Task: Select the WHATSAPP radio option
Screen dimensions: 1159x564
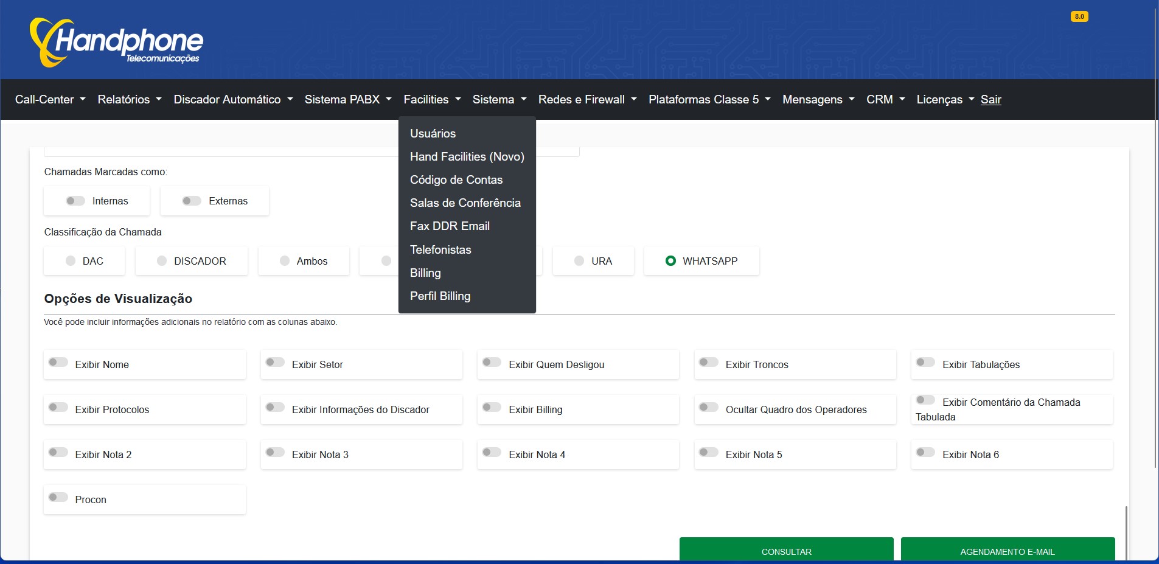Action: click(670, 261)
